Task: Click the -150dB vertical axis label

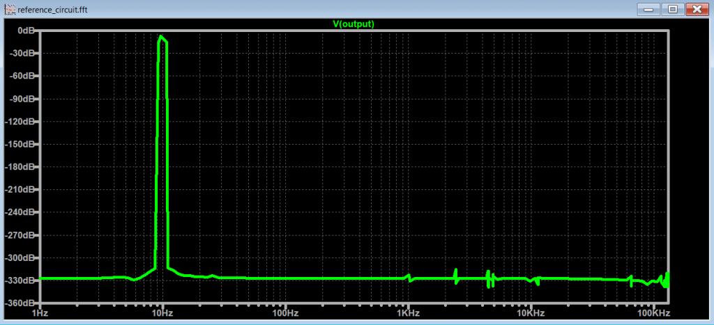Action: pos(21,145)
